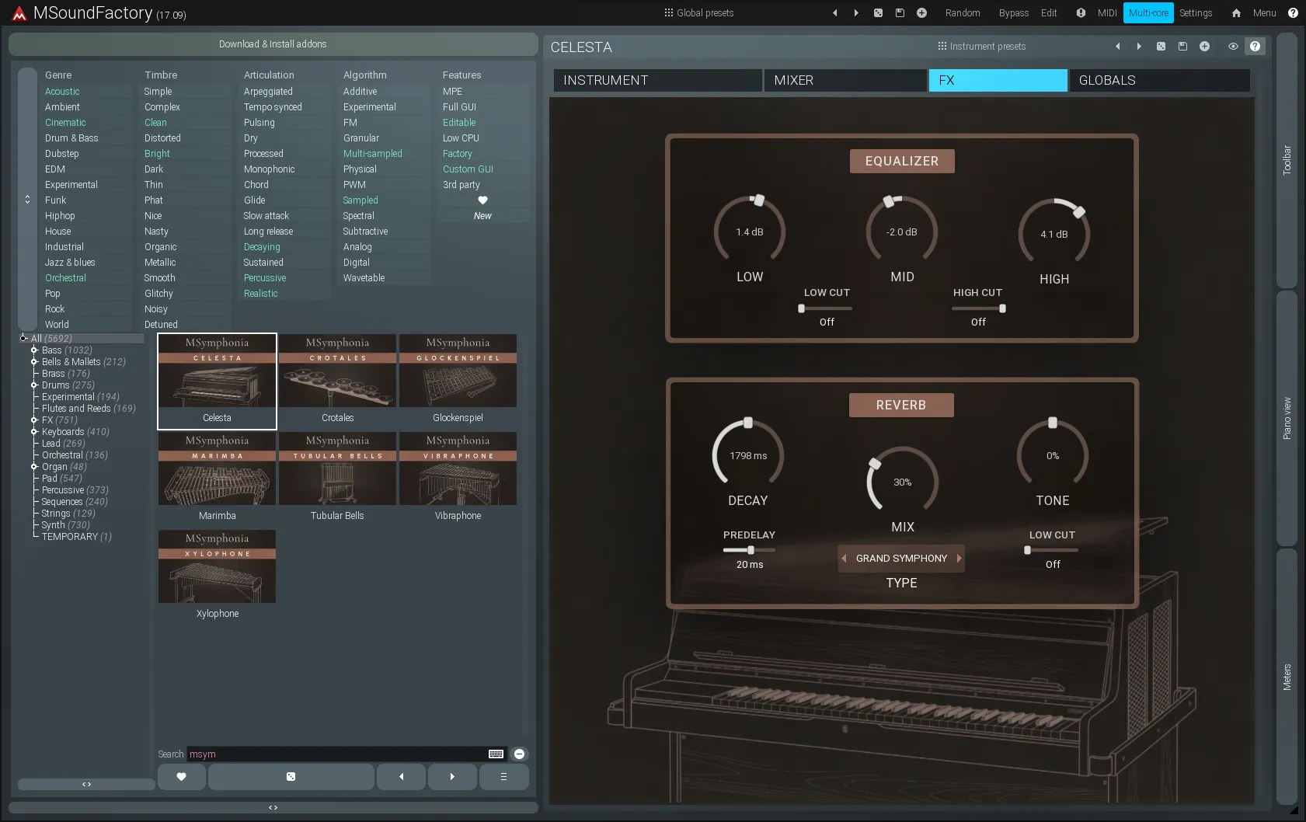Screen dimensions: 1306x822
Task: Toggle the eye visibility icon in CELESTA header
Action: pos(1233,47)
